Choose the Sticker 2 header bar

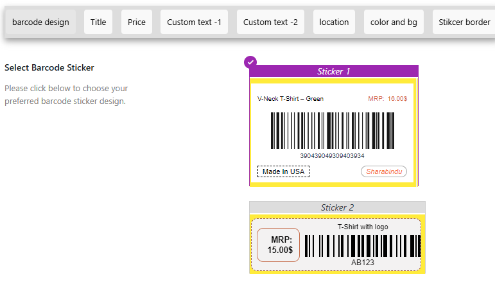[337, 207]
